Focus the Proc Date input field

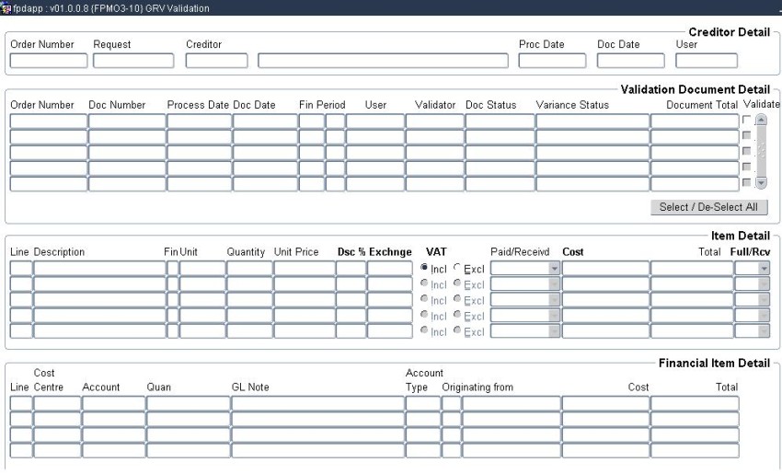[552, 61]
